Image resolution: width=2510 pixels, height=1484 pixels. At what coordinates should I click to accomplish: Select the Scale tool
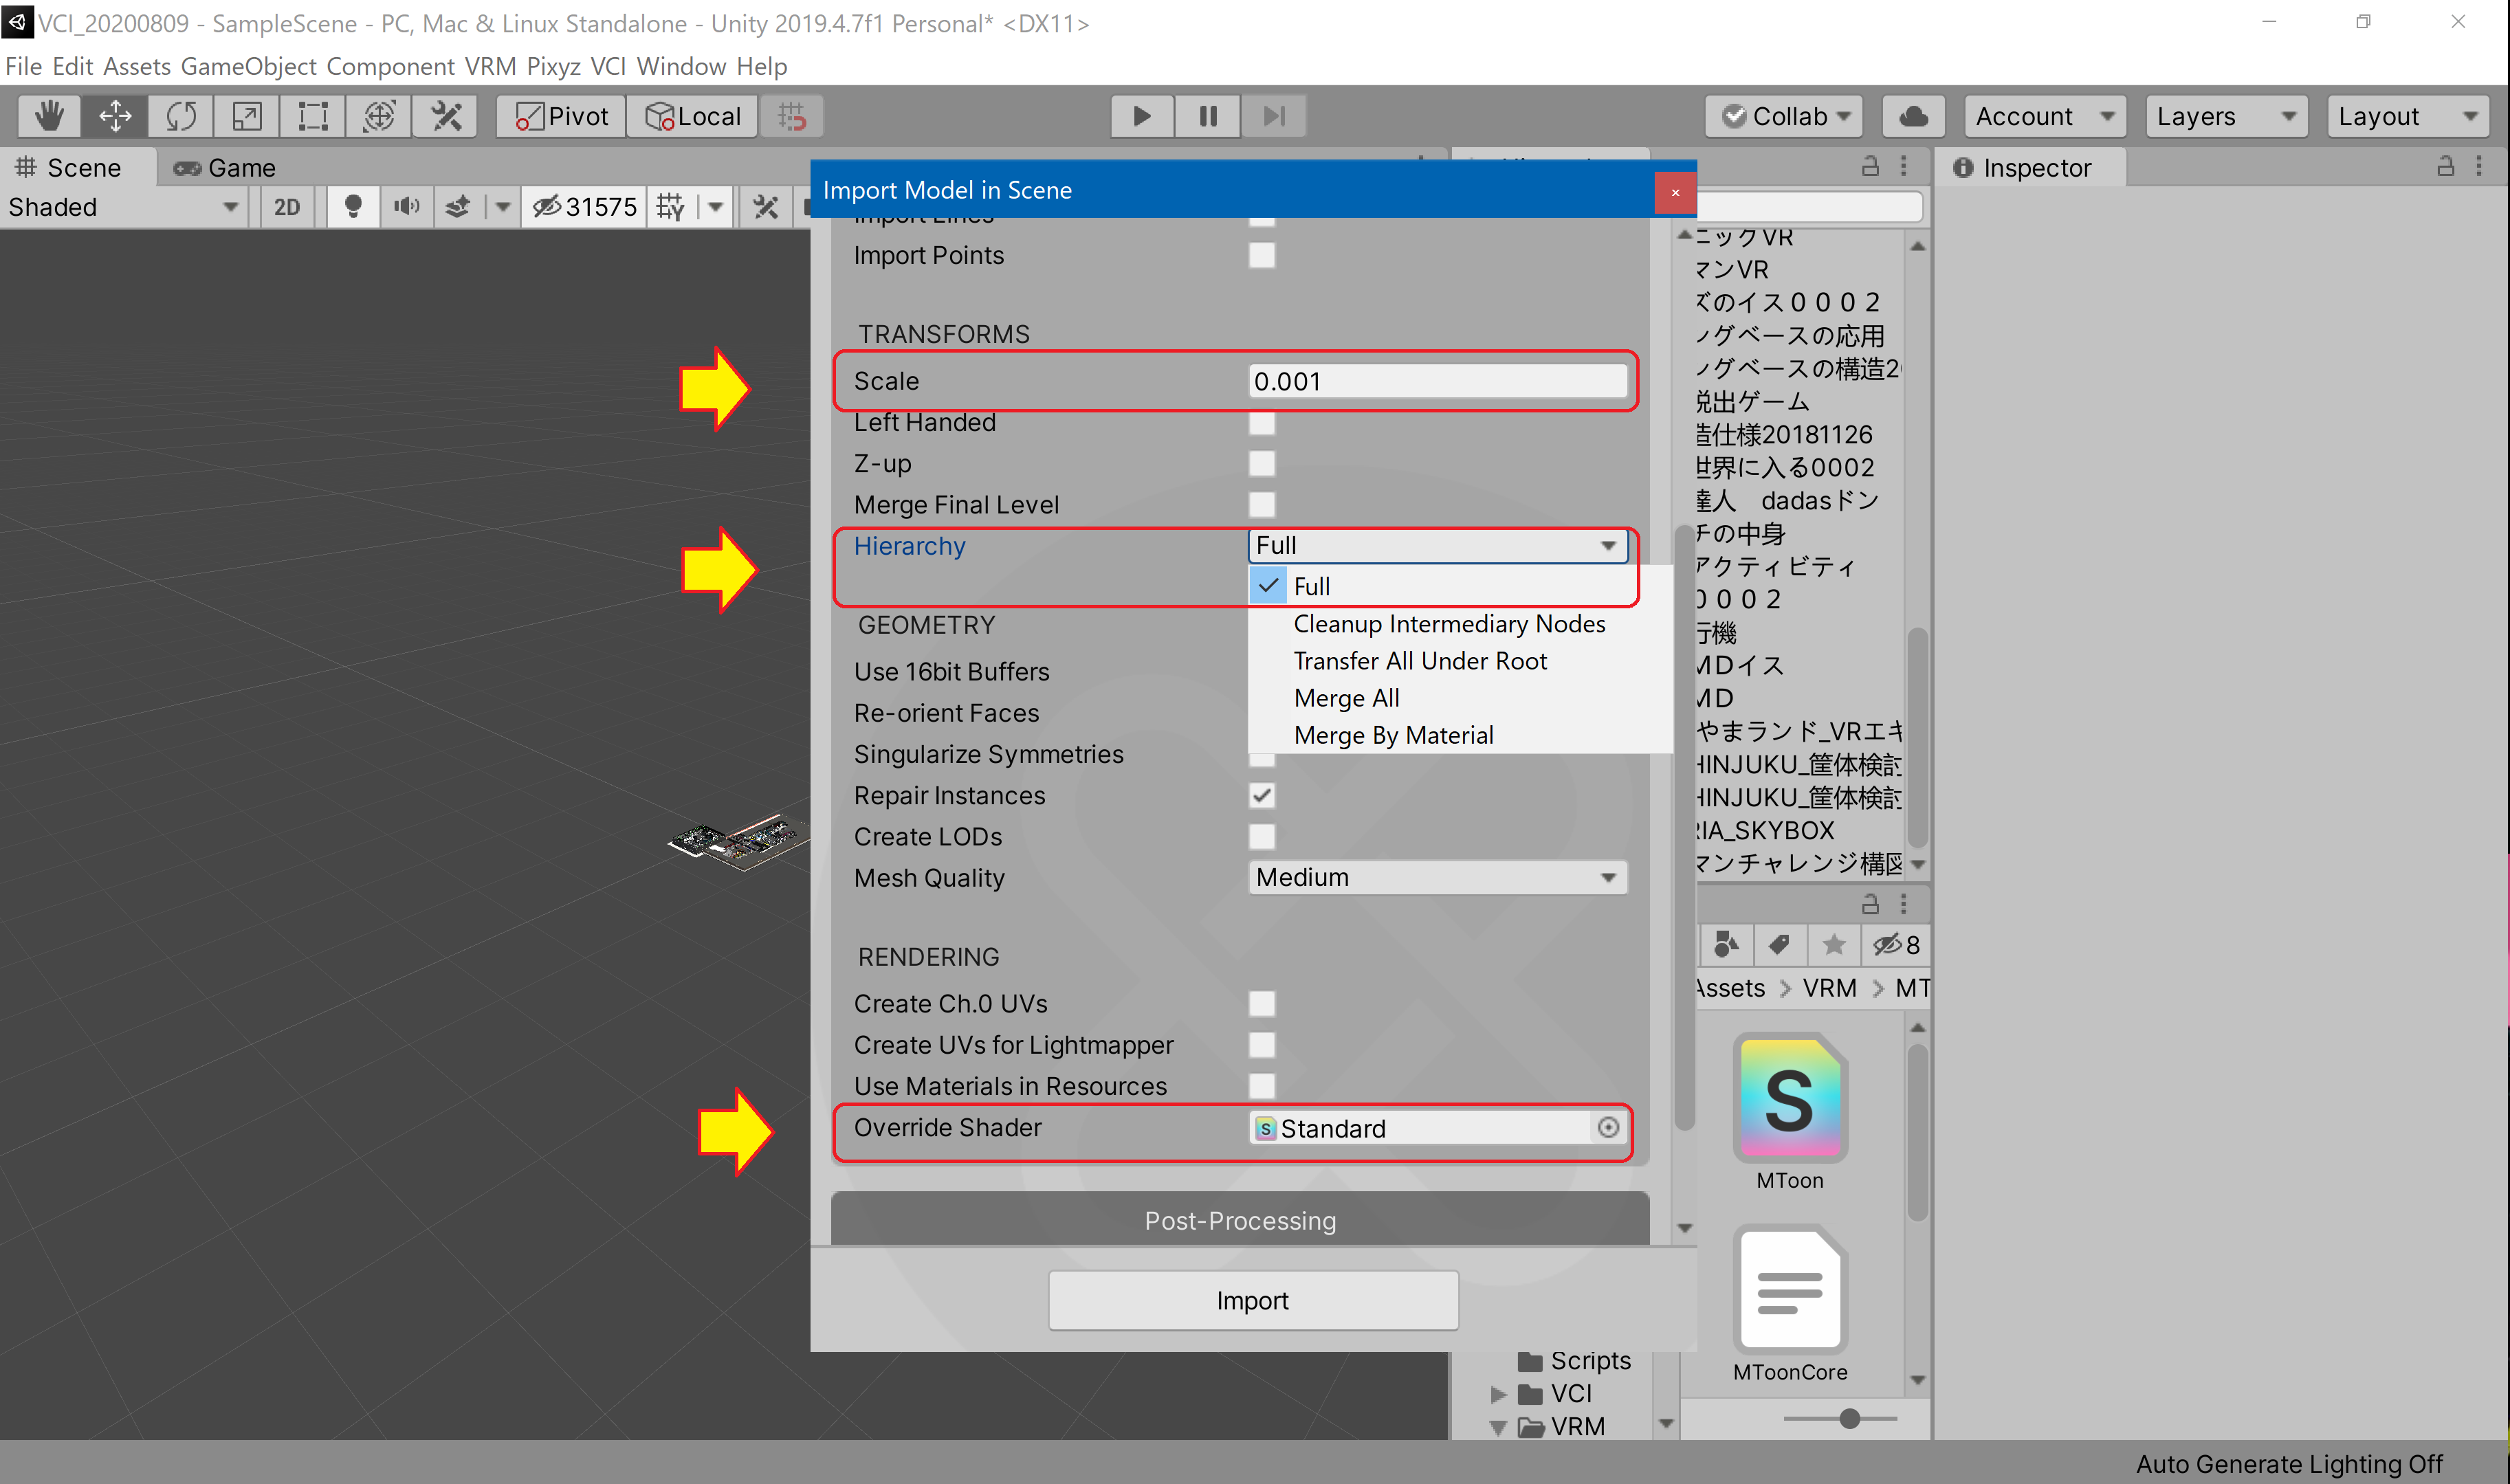click(x=247, y=116)
